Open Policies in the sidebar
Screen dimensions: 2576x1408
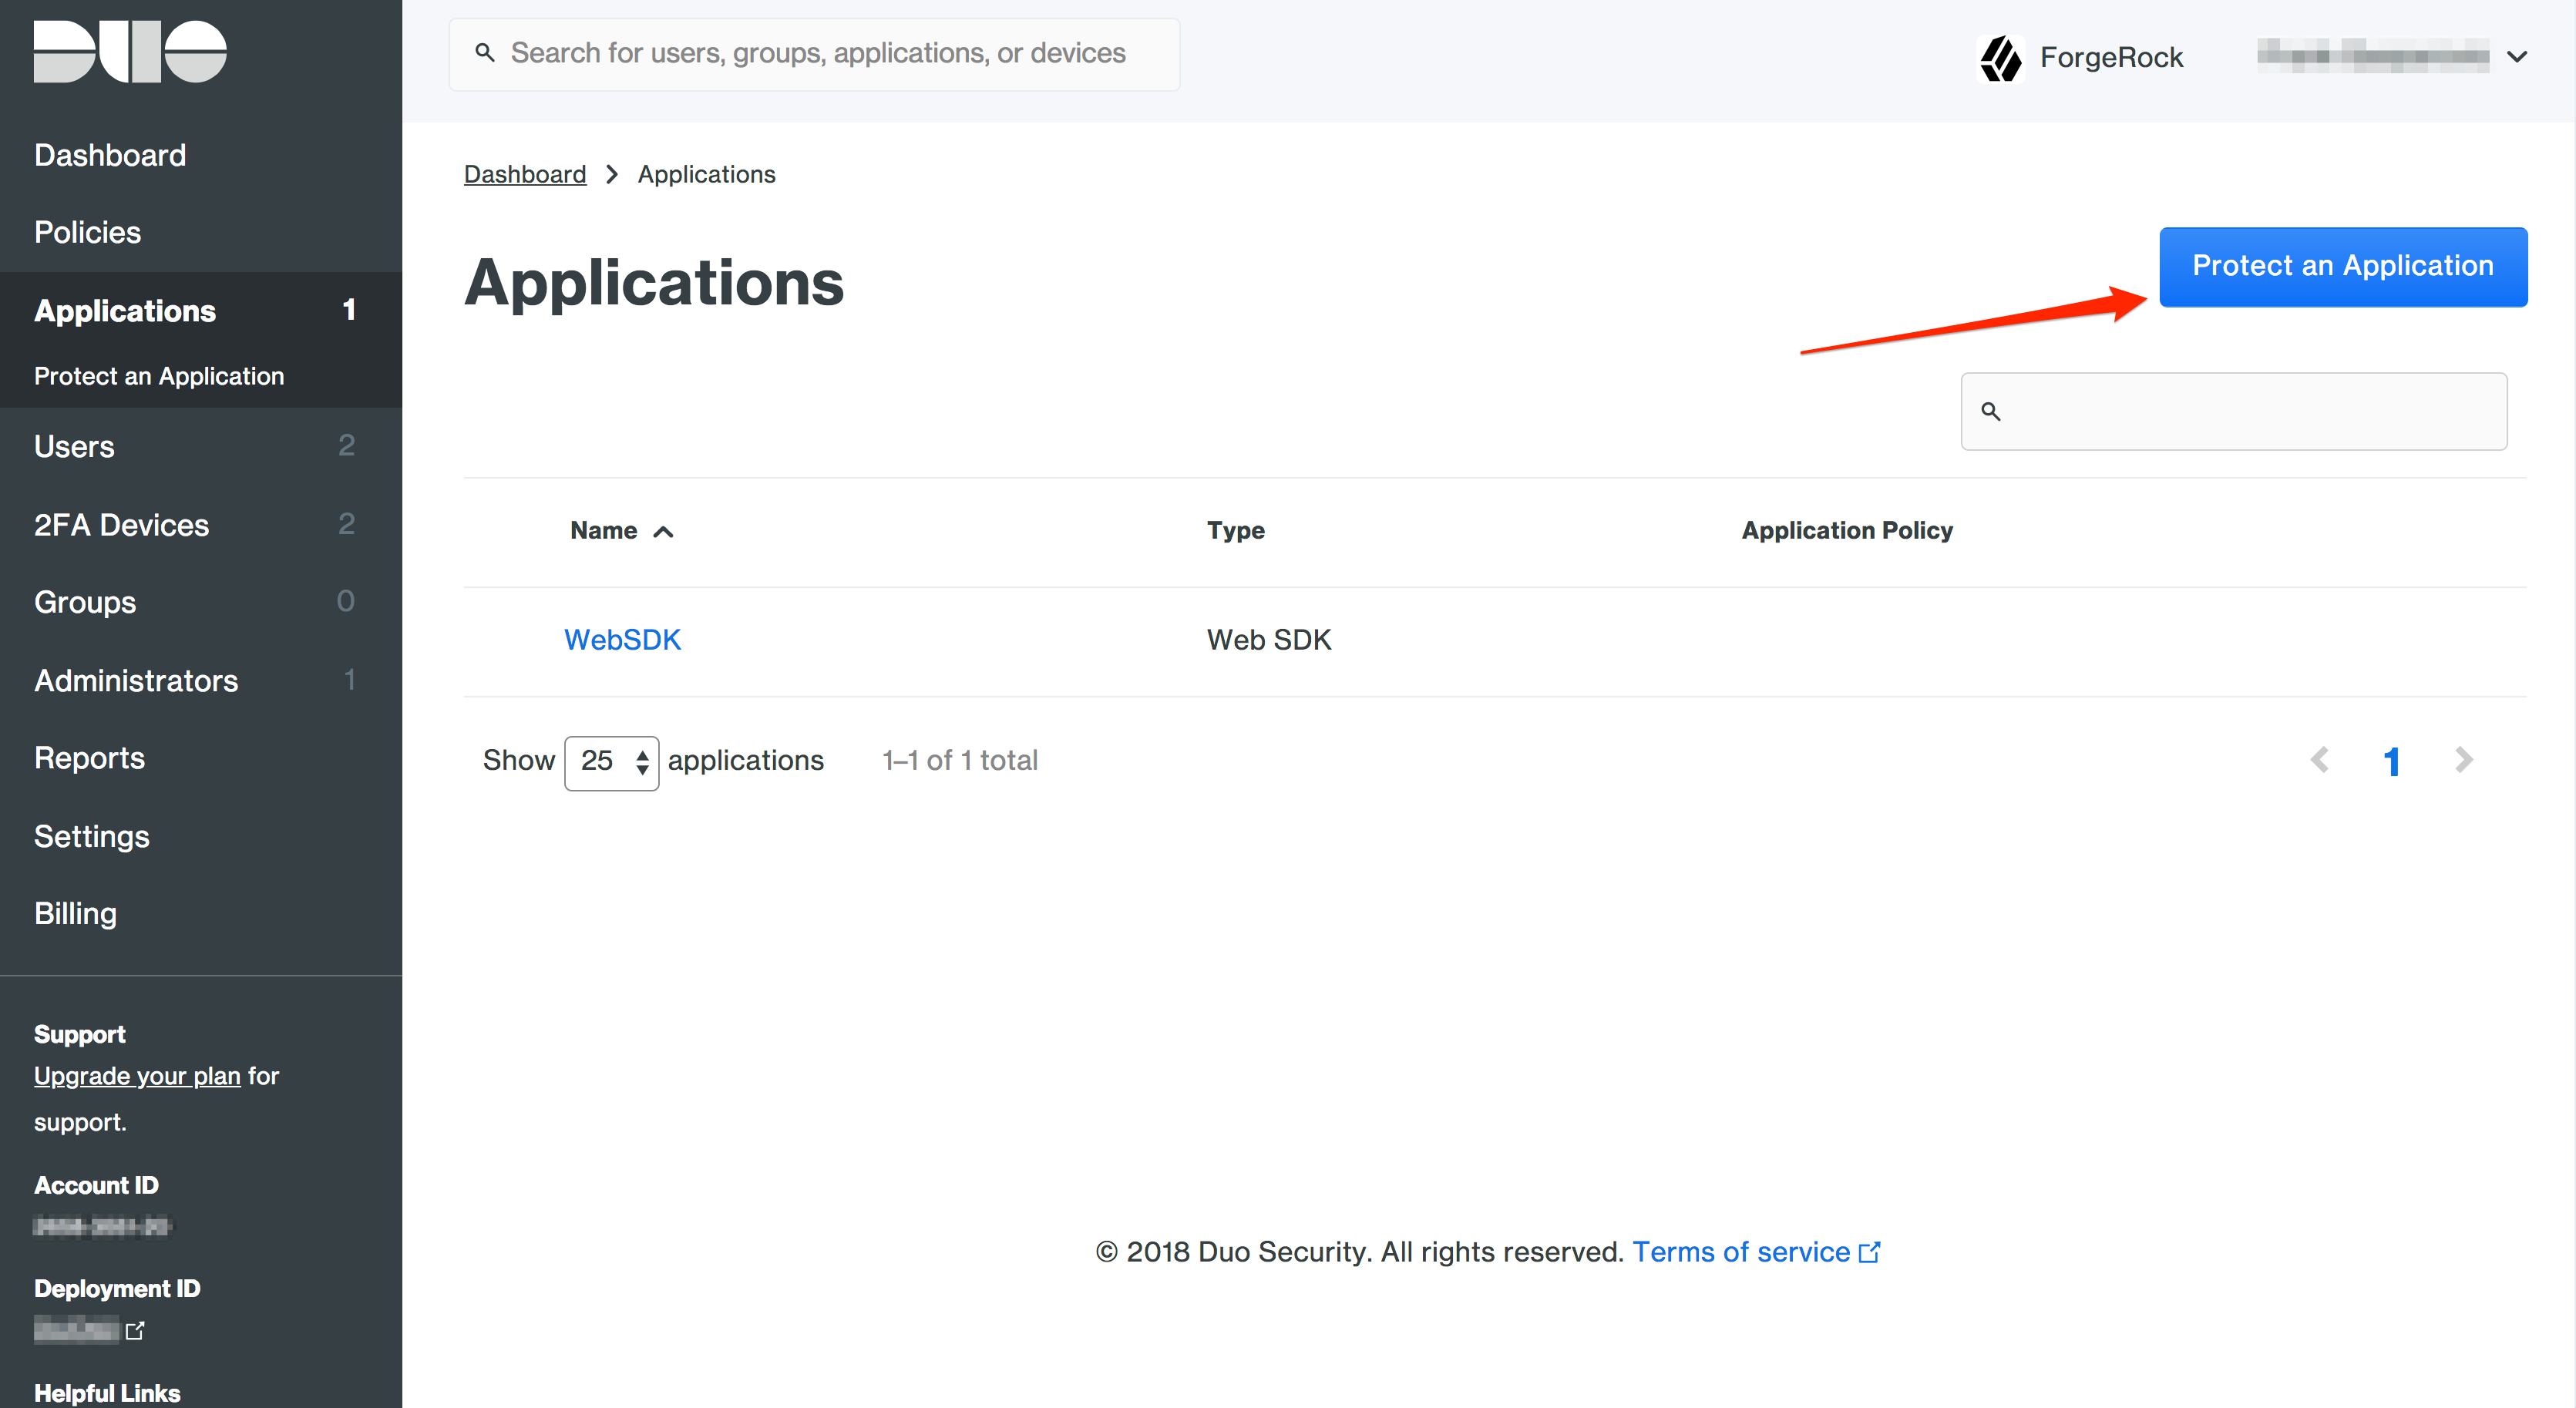coord(88,232)
